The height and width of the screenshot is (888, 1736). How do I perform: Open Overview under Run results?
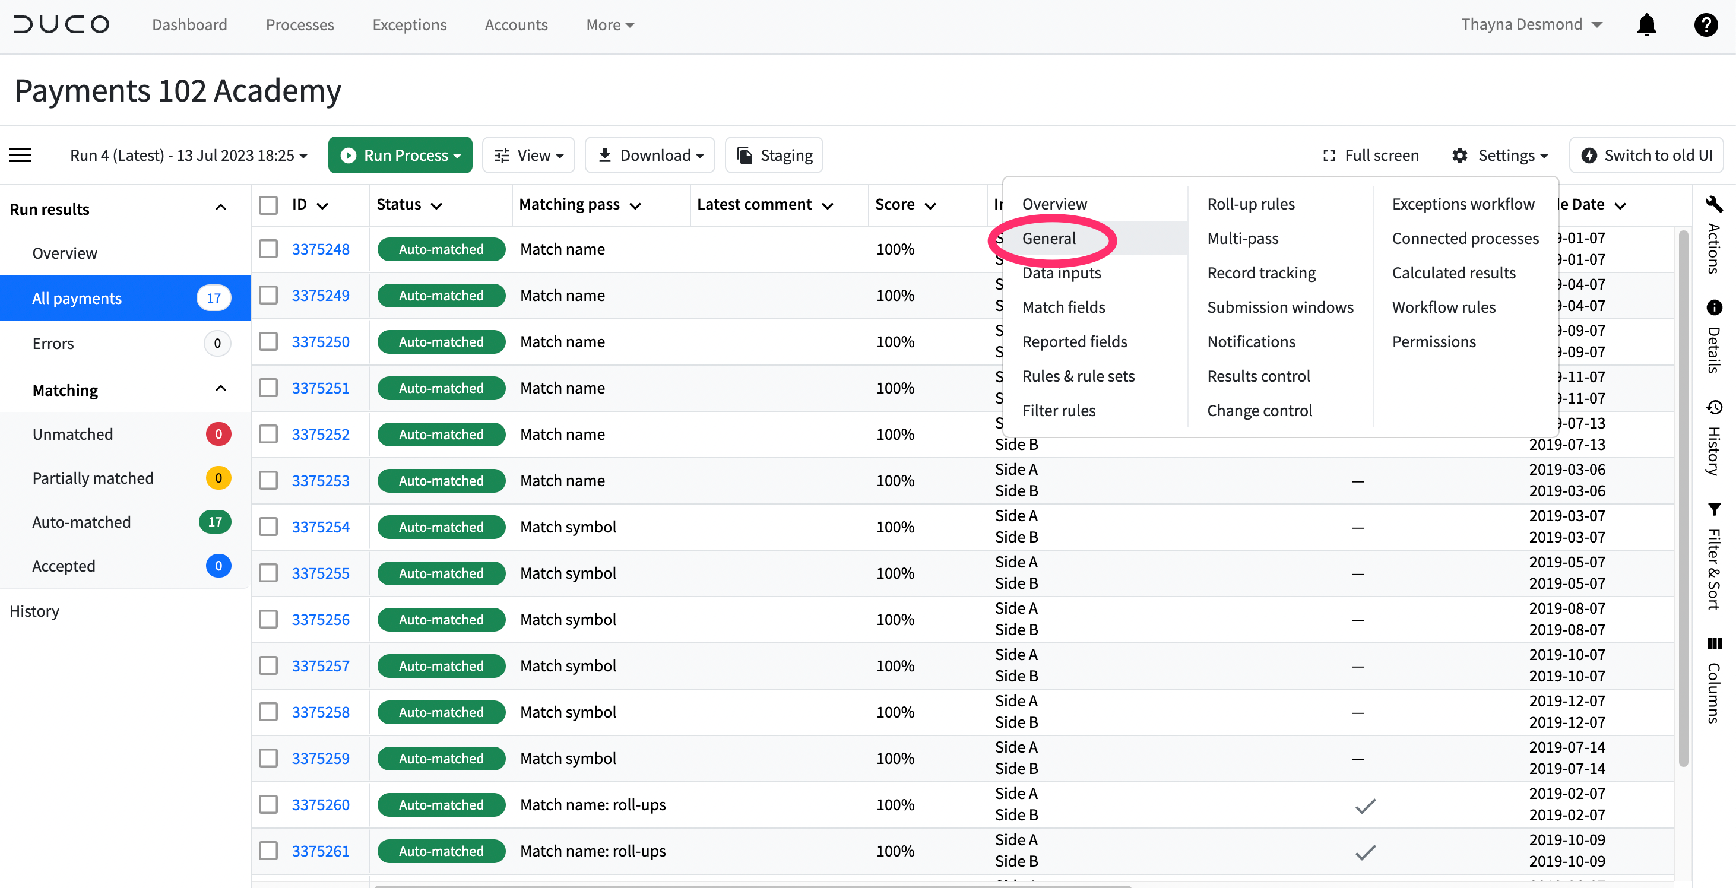click(x=65, y=253)
